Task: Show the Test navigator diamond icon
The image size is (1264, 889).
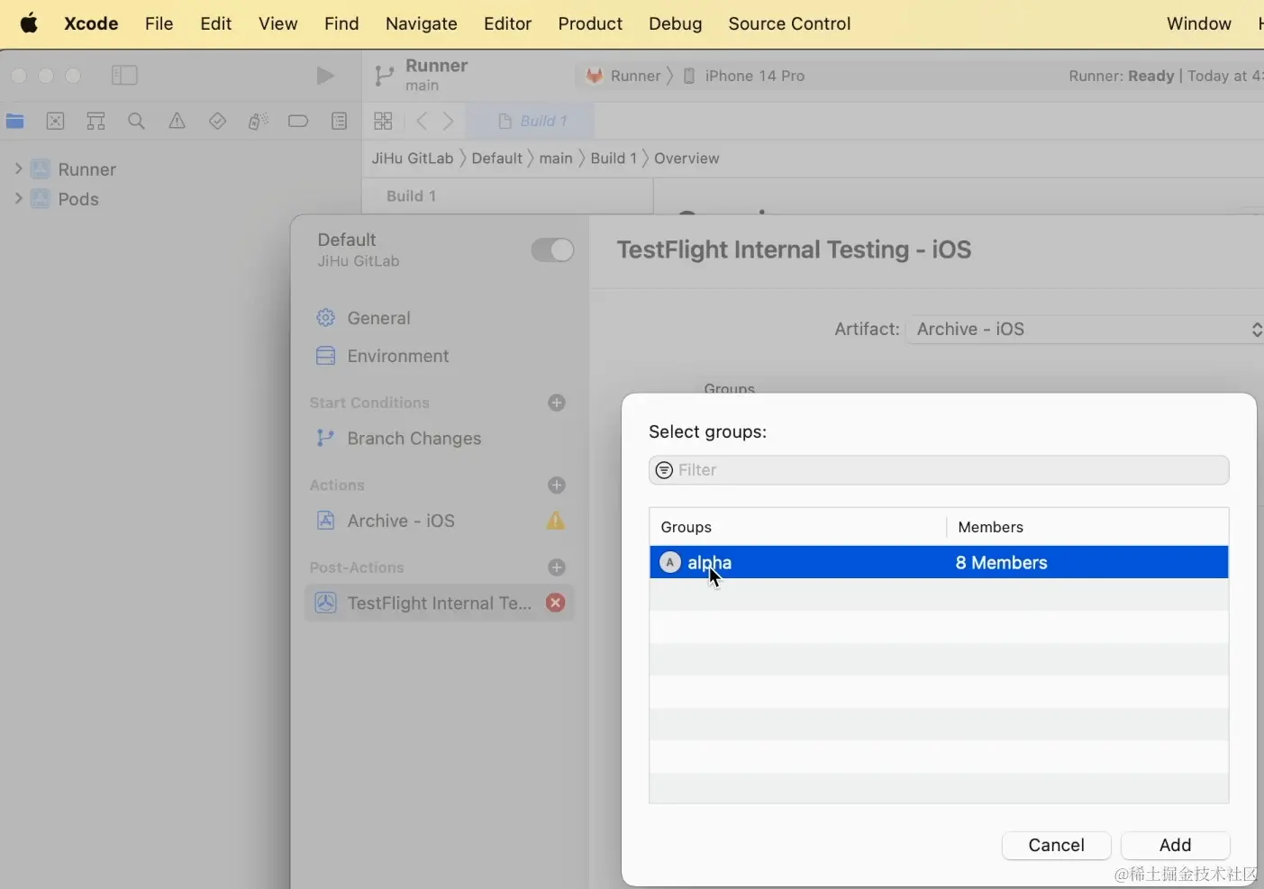Action: click(x=217, y=121)
